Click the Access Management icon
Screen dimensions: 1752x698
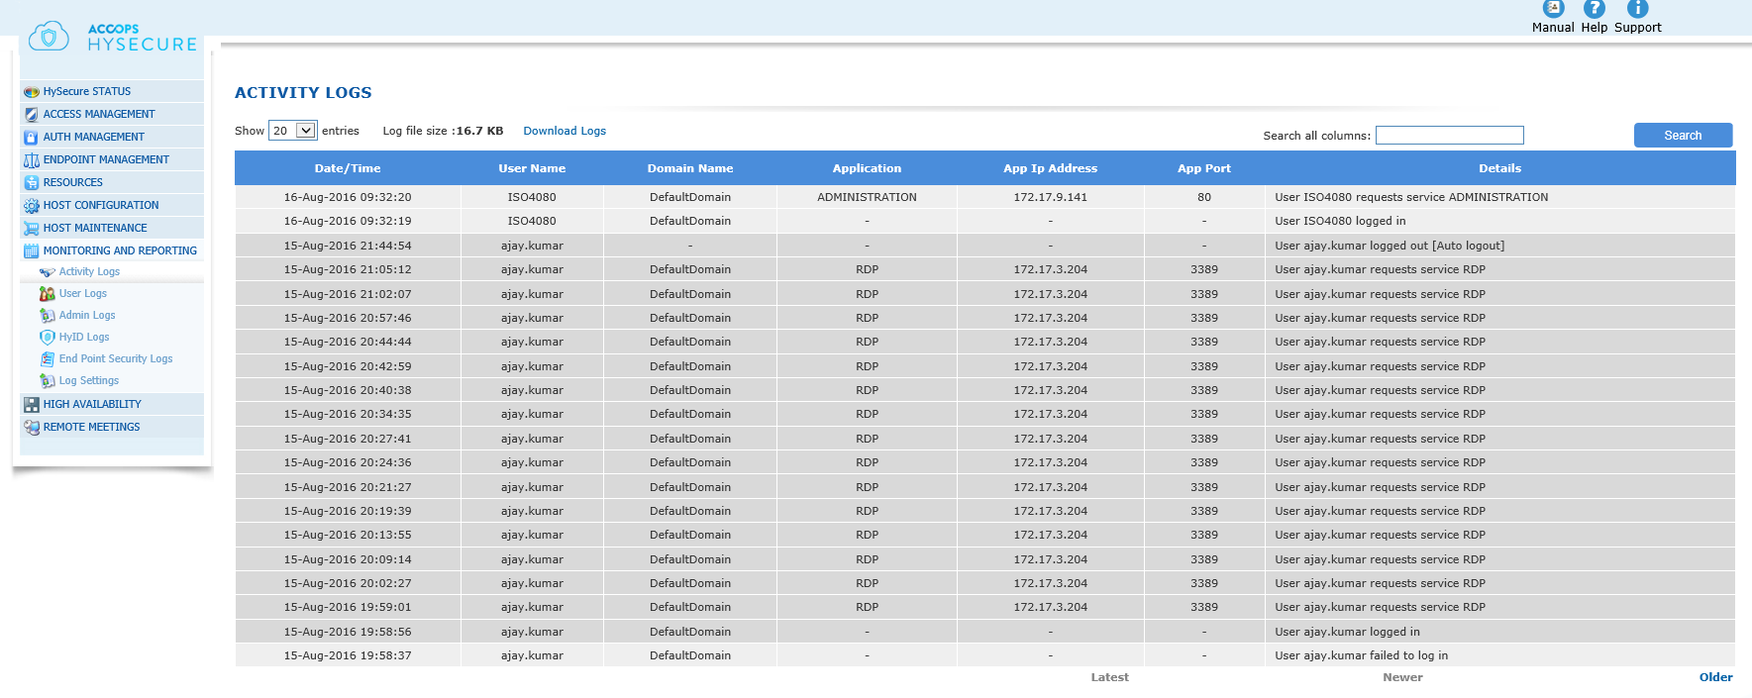(x=32, y=115)
